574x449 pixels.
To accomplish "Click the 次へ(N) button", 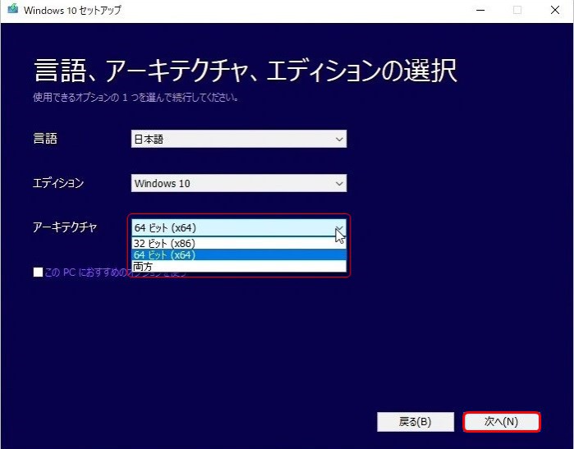I will click(x=502, y=422).
